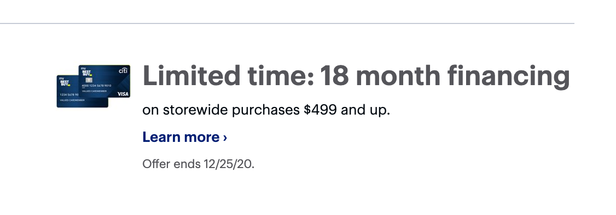The image size is (616, 215).
Task: Click the chip icon on the front card
Action: tap(89, 80)
